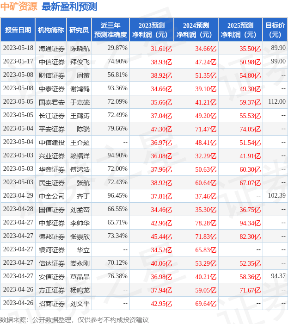Viewport: 288px width, 324px height.
Task: Click 2024 profit value 71.47亿
Action: pyautogui.click(x=206, y=129)
